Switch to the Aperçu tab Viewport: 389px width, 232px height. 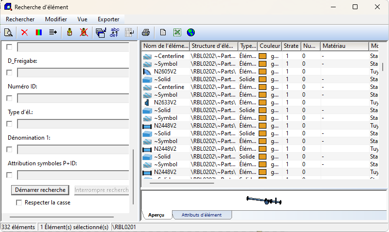click(156, 215)
